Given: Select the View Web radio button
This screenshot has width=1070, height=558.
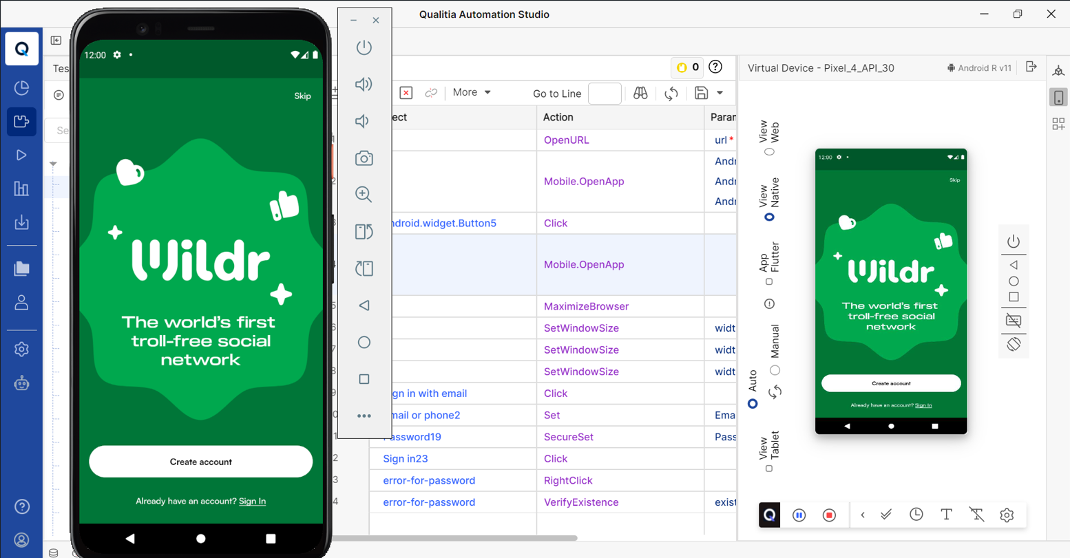Looking at the screenshot, I should (770, 152).
